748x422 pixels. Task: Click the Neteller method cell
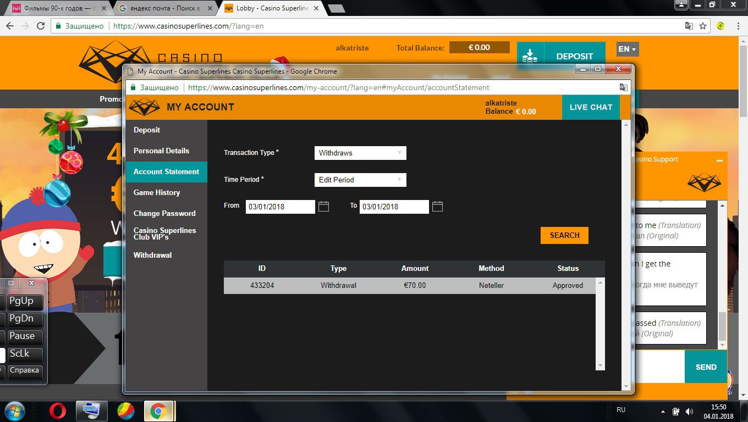(491, 286)
